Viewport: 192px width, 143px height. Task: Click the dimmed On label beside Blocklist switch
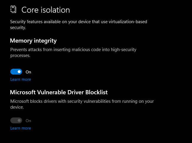28,121
